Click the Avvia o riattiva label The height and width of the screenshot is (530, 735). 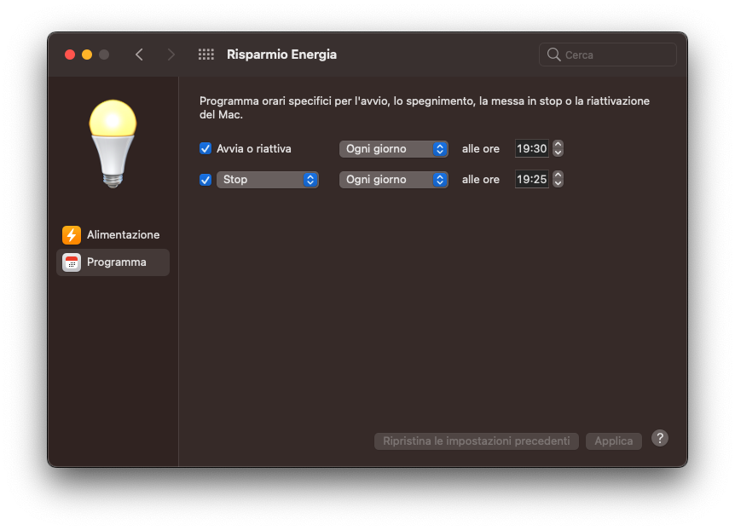point(253,149)
